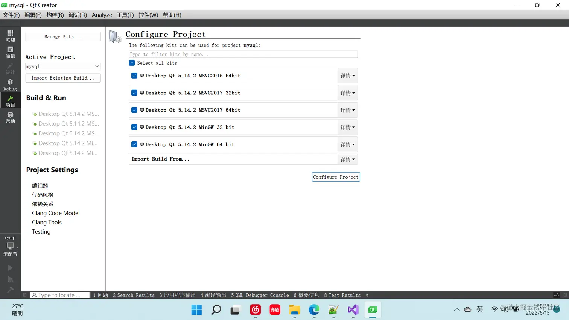Screen dimensions: 569x320
Task: Click Import Existing Build button
Action: click(x=63, y=78)
